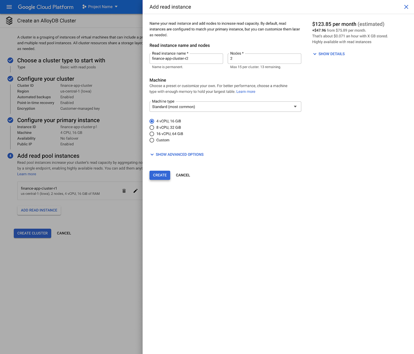Click the Max 15 per cluster hint
This screenshot has width=414, height=354.
(x=255, y=67)
